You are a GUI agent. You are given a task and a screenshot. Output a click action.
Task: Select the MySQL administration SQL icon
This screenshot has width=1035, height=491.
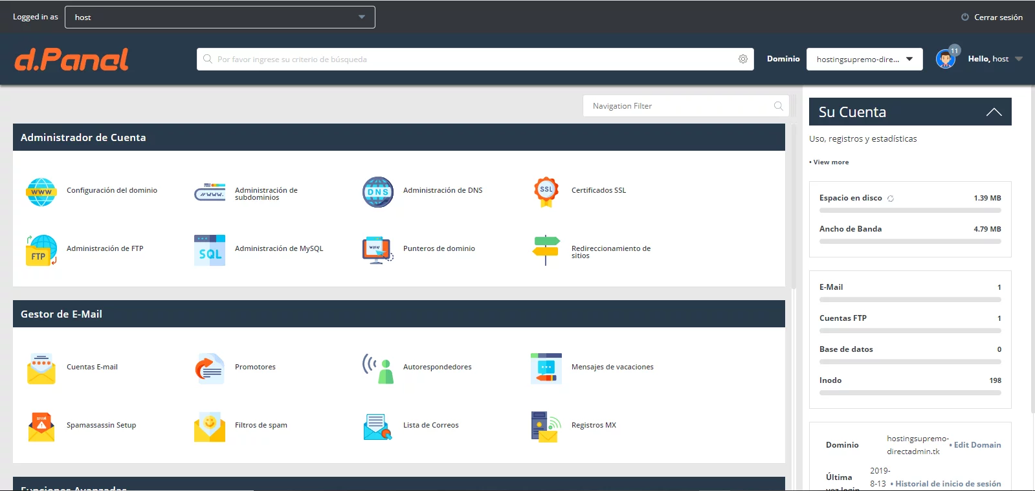tap(210, 250)
